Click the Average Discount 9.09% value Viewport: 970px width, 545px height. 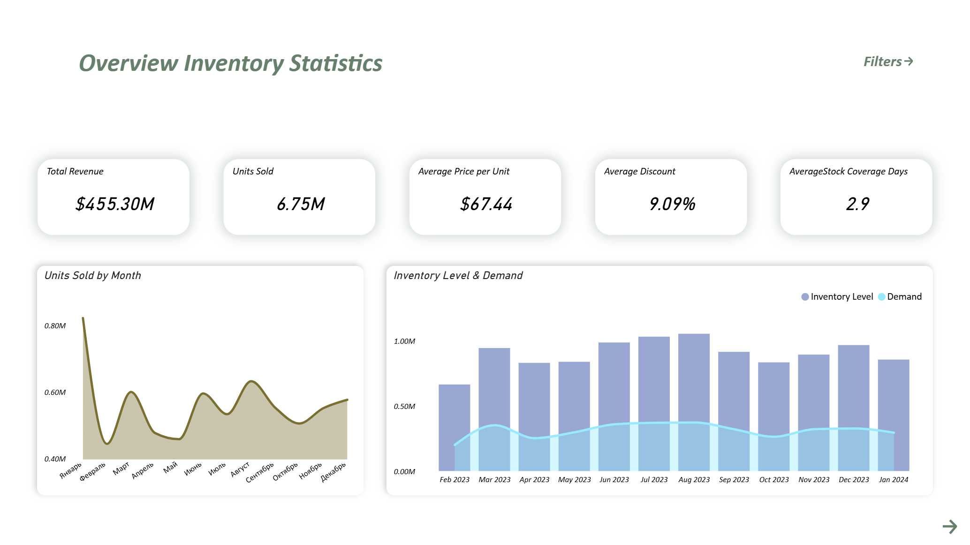tap(672, 204)
